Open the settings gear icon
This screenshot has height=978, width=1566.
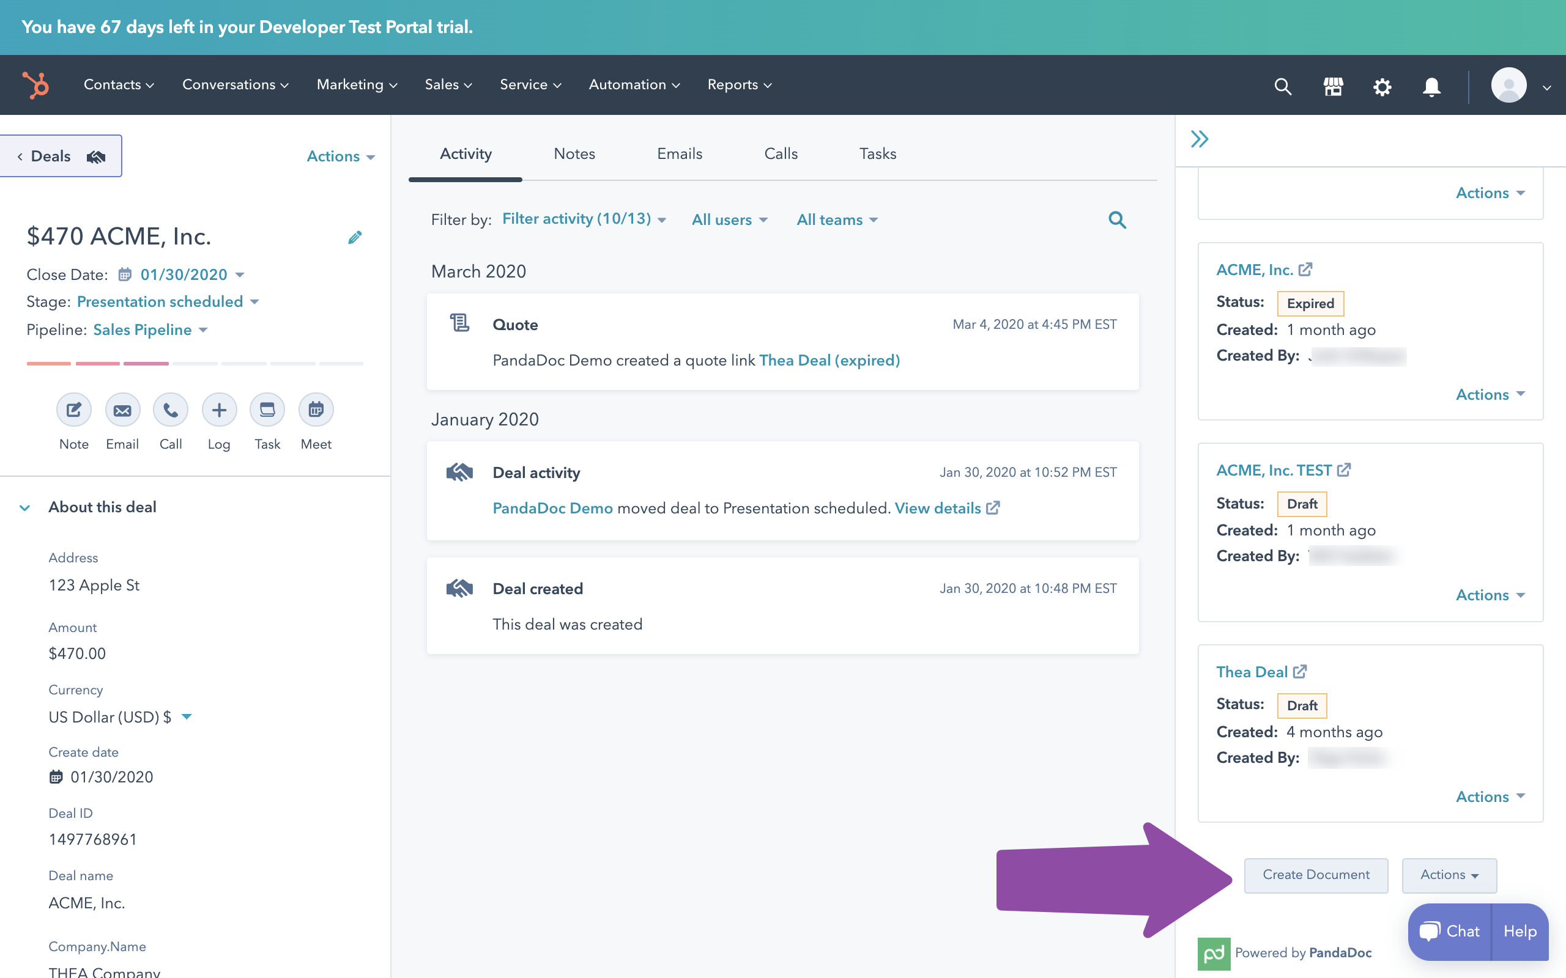1382,87
